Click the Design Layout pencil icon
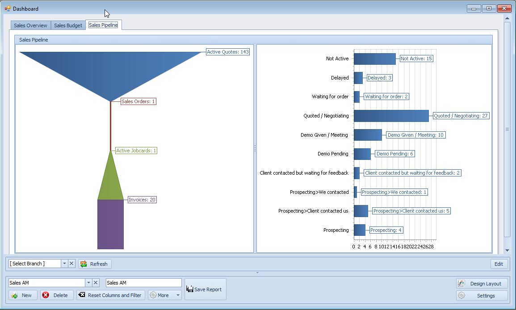 pos(461,283)
